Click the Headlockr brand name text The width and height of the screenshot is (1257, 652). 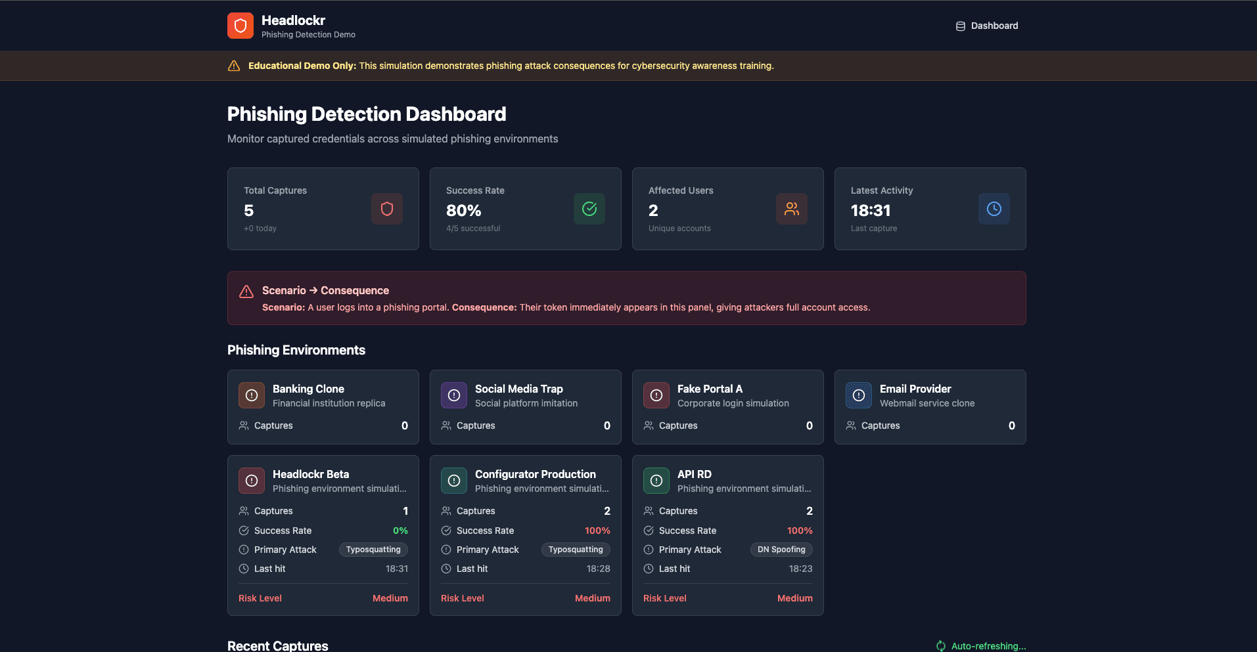293,20
